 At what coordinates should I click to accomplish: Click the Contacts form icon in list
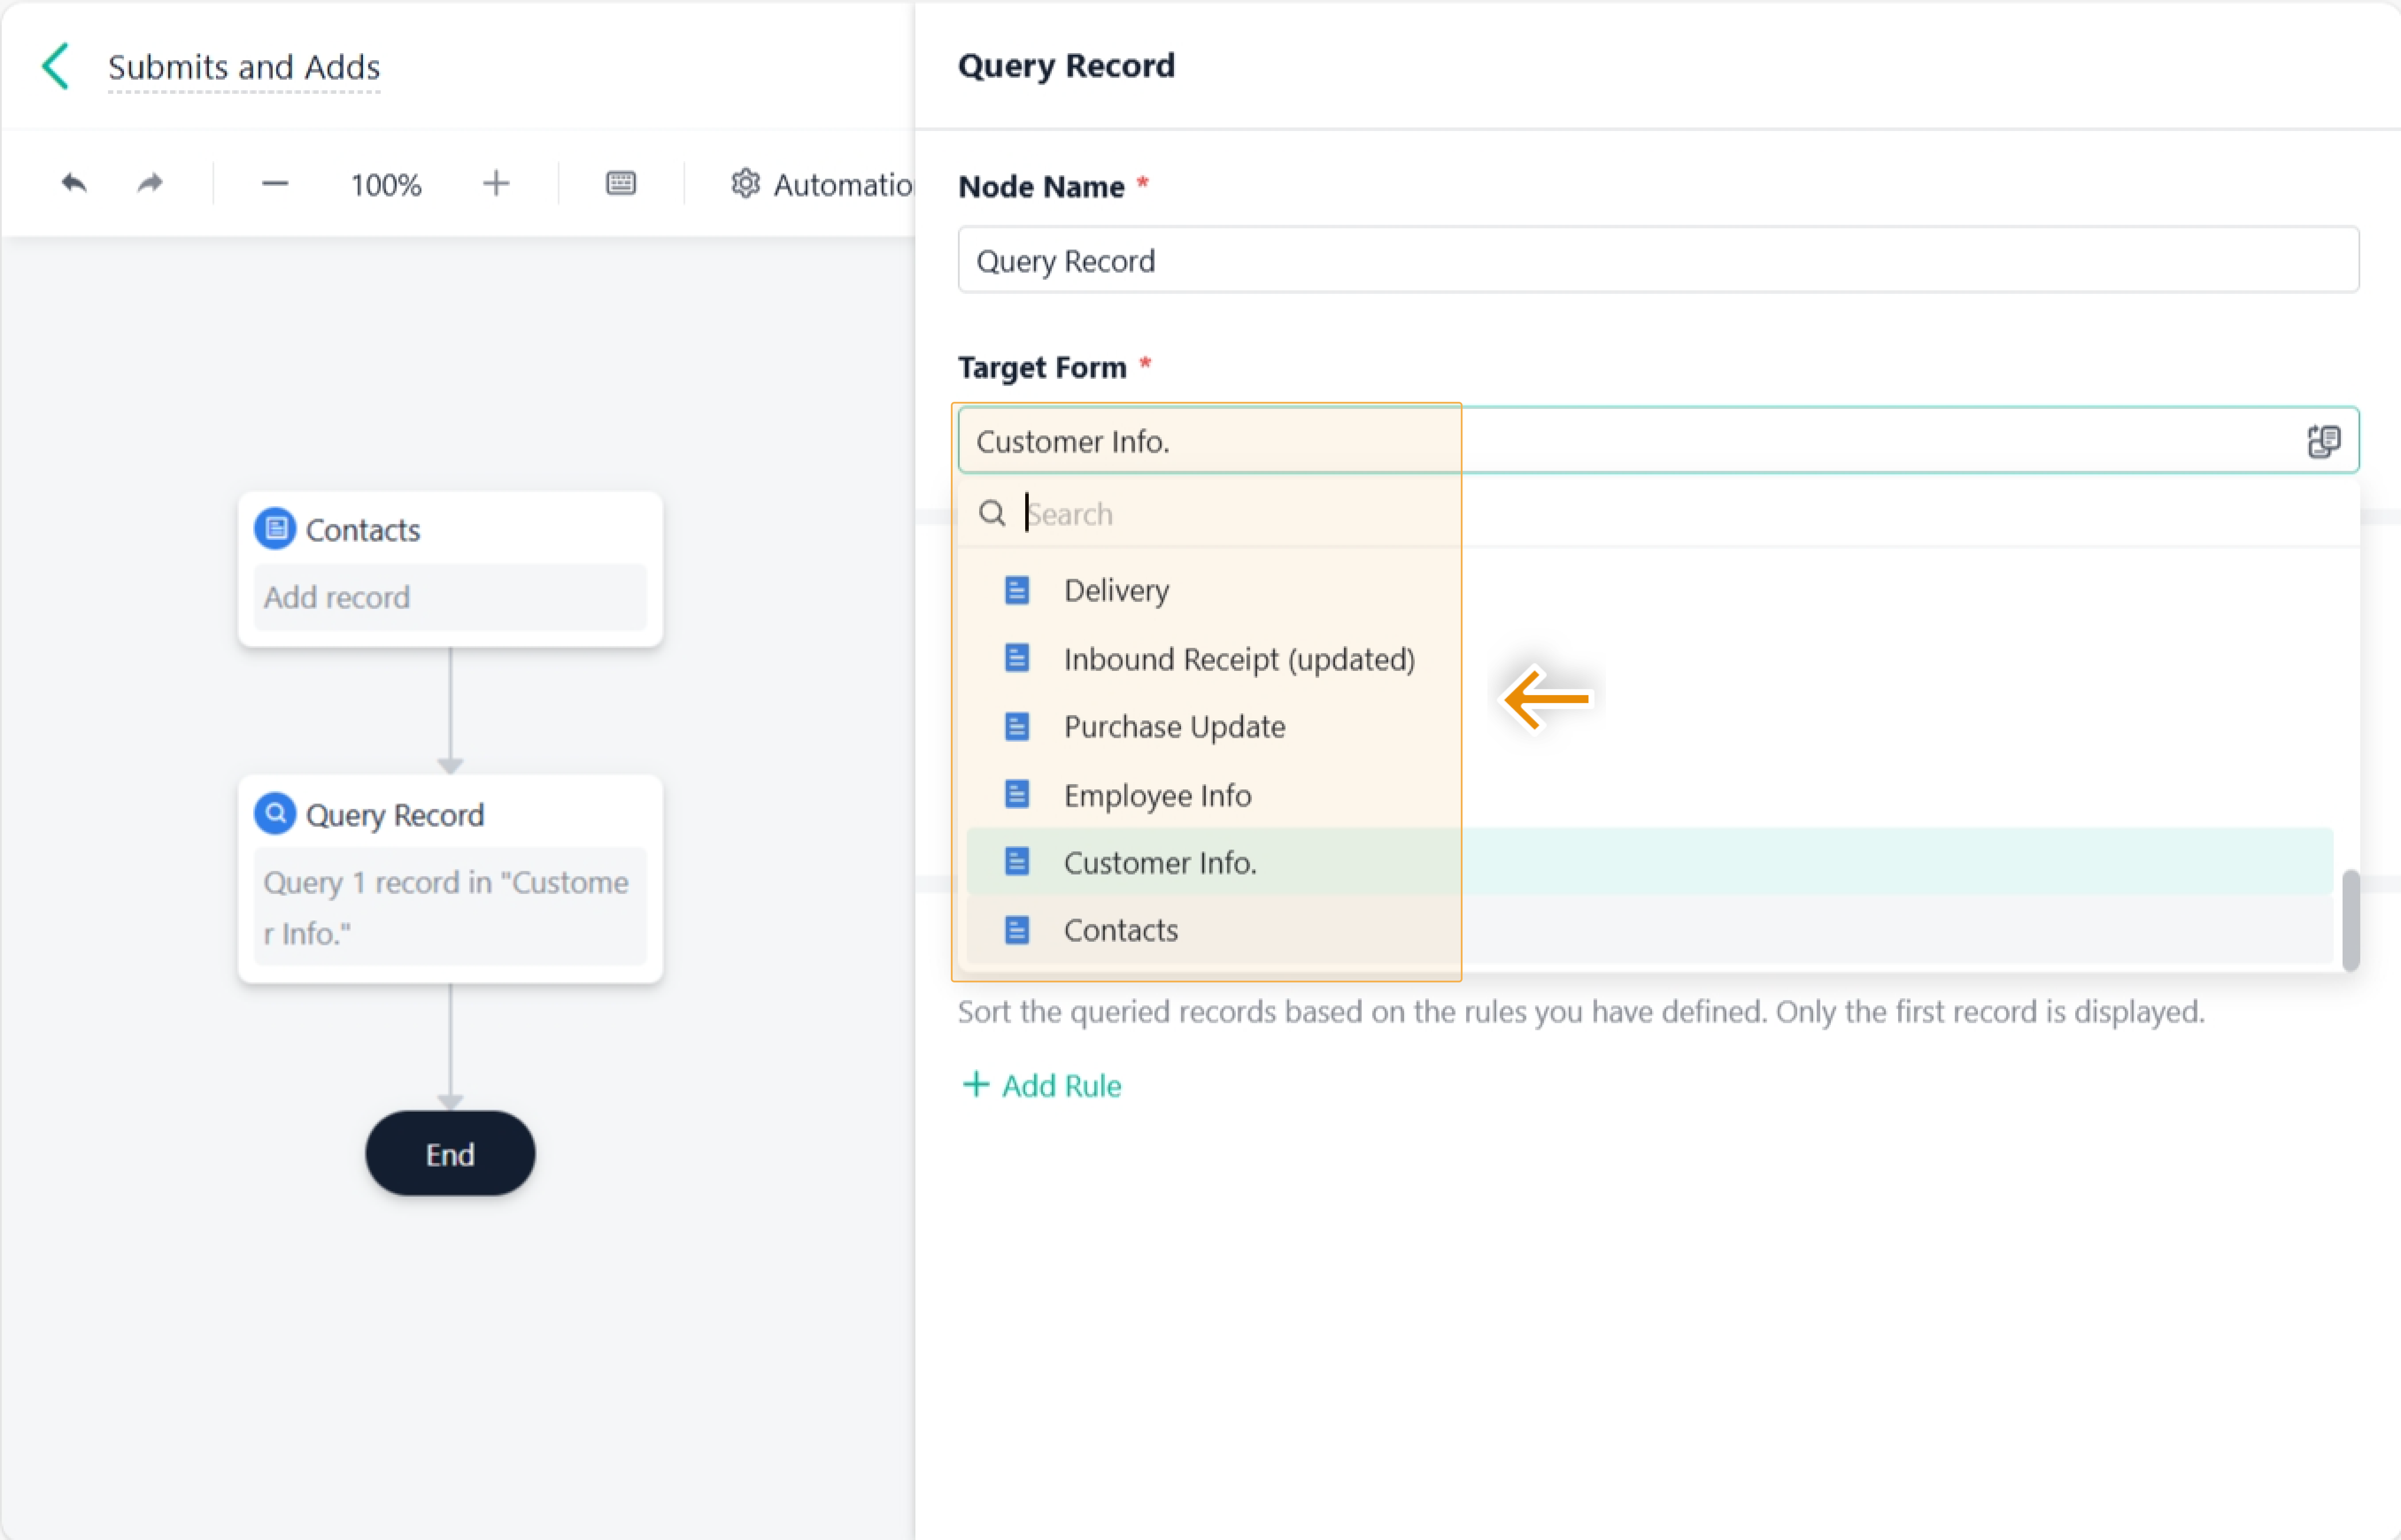click(1017, 930)
